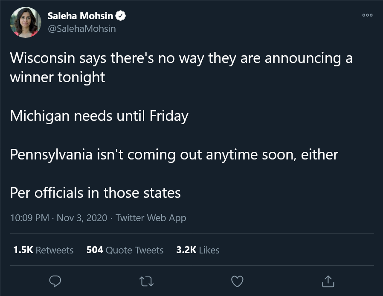
Task: View the 3.2K Likes list
Action: pyautogui.click(x=198, y=250)
